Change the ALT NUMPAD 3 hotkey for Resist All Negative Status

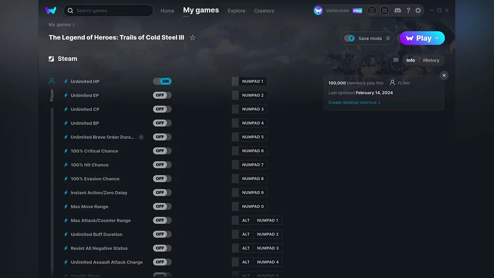click(257, 248)
